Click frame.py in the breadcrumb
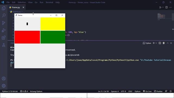The width and height of the screenshot is (174, 98). click(17, 12)
